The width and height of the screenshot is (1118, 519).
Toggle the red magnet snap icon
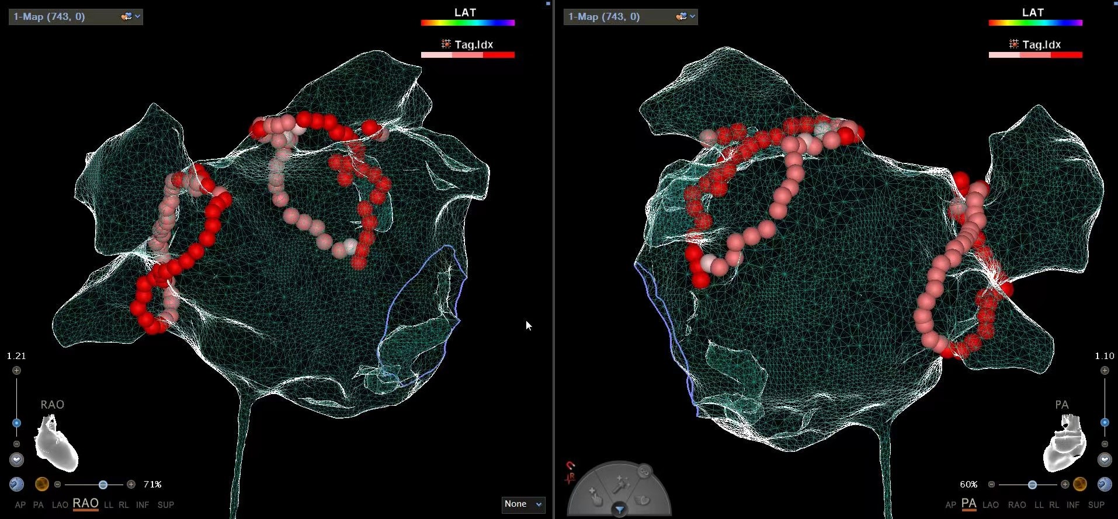coord(571,466)
